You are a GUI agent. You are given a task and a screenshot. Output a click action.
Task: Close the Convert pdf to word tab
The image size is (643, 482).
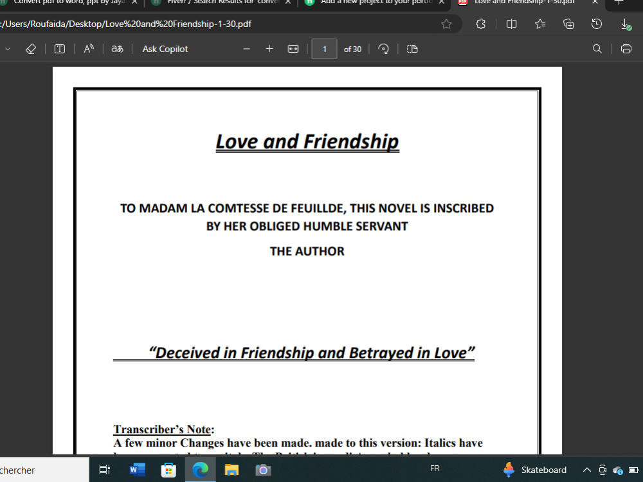click(134, 3)
